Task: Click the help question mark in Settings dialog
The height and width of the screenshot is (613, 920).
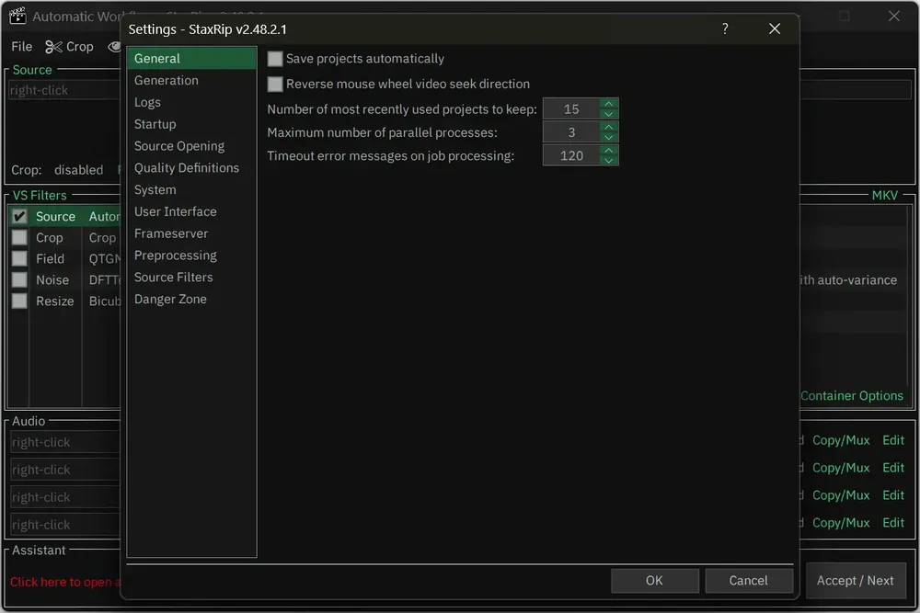Action: tap(725, 28)
